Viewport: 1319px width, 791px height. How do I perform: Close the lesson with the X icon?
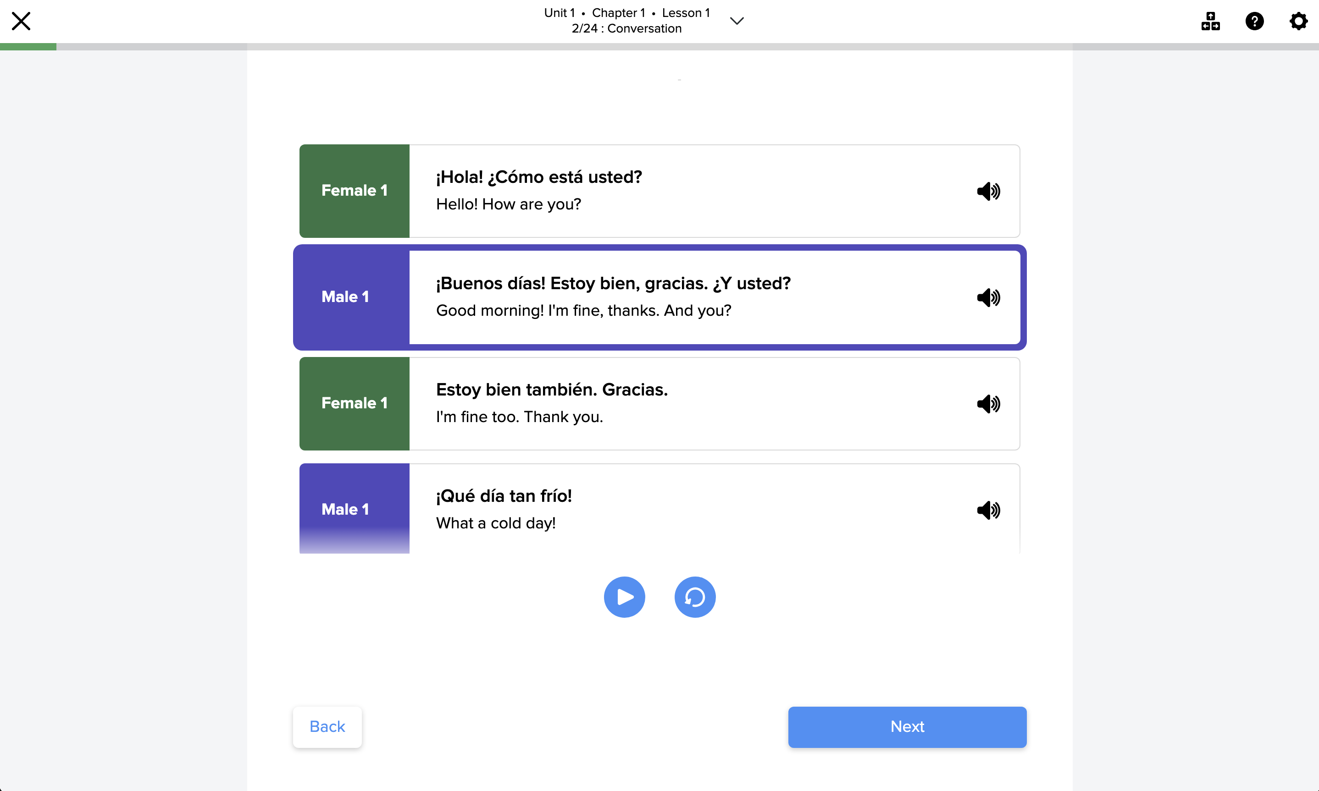coord(22,22)
